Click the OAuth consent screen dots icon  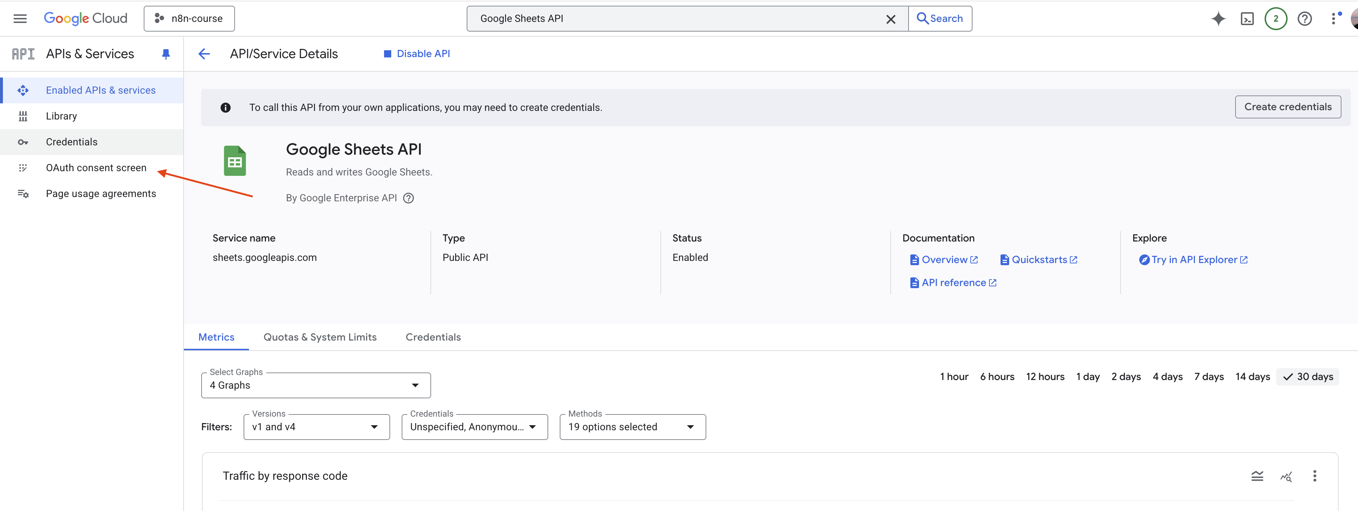point(23,168)
